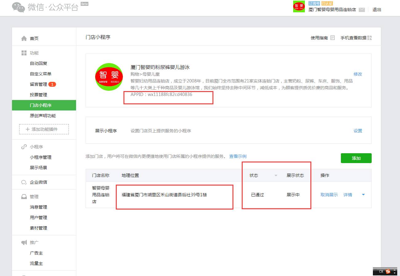Screen dimensions: 400x276
Task: Open 企业微信 section
Action: click(38, 182)
